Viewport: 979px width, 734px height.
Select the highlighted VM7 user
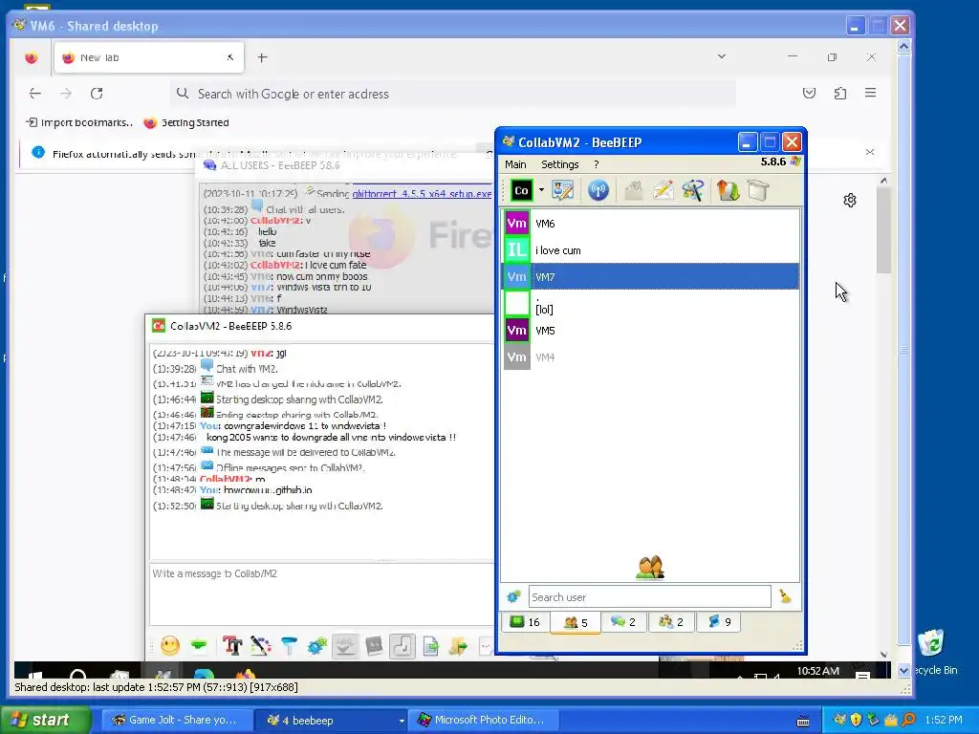(651, 276)
